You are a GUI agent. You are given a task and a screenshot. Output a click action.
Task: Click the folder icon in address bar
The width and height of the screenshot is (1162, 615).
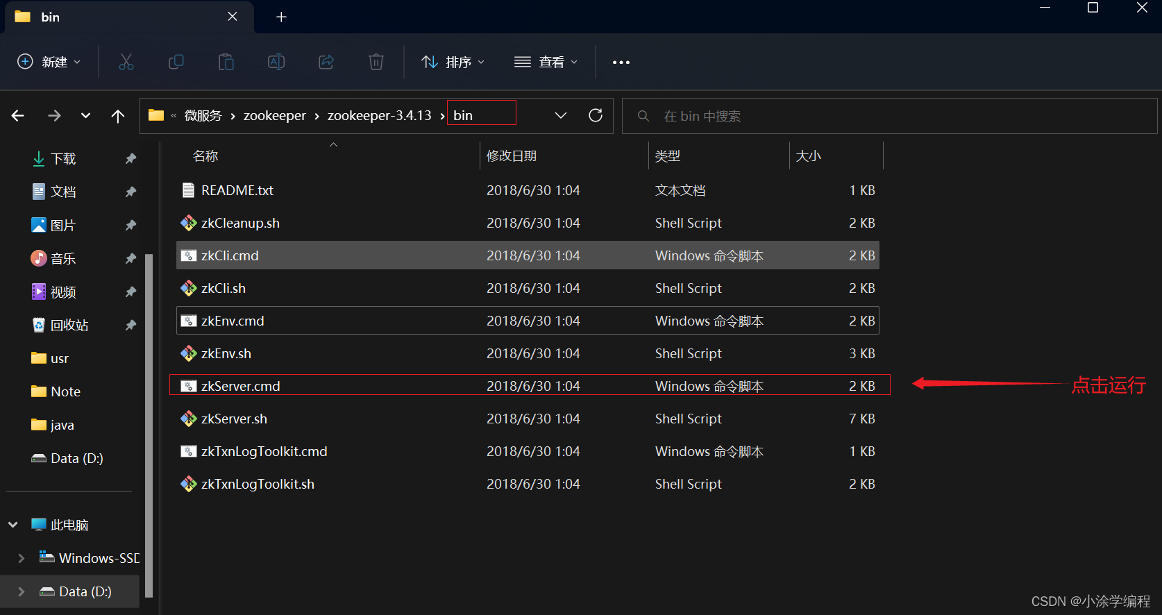click(x=156, y=115)
